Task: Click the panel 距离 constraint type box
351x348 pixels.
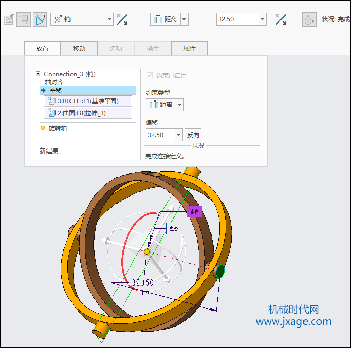Action: point(161,105)
